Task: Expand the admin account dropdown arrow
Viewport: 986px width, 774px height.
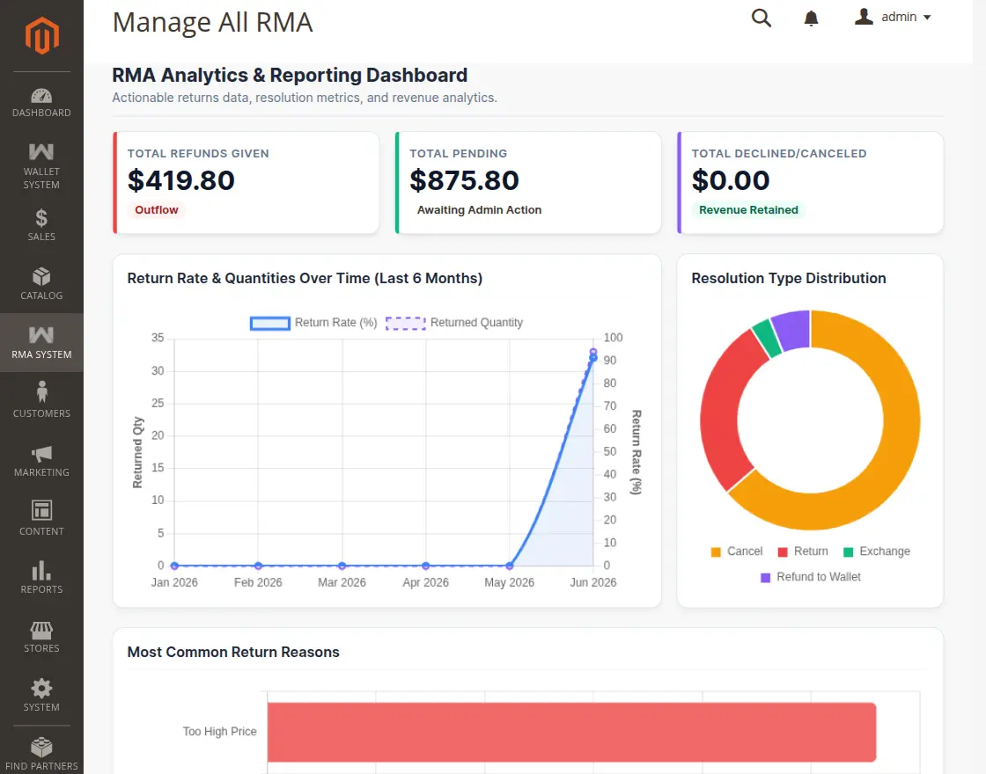Action: 927,18
